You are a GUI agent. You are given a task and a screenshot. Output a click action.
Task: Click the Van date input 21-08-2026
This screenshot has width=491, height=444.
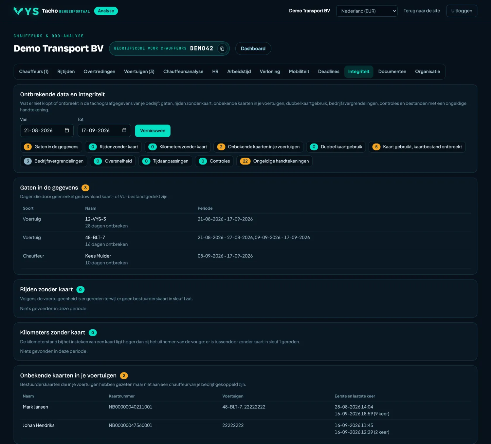(x=47, y=130)
